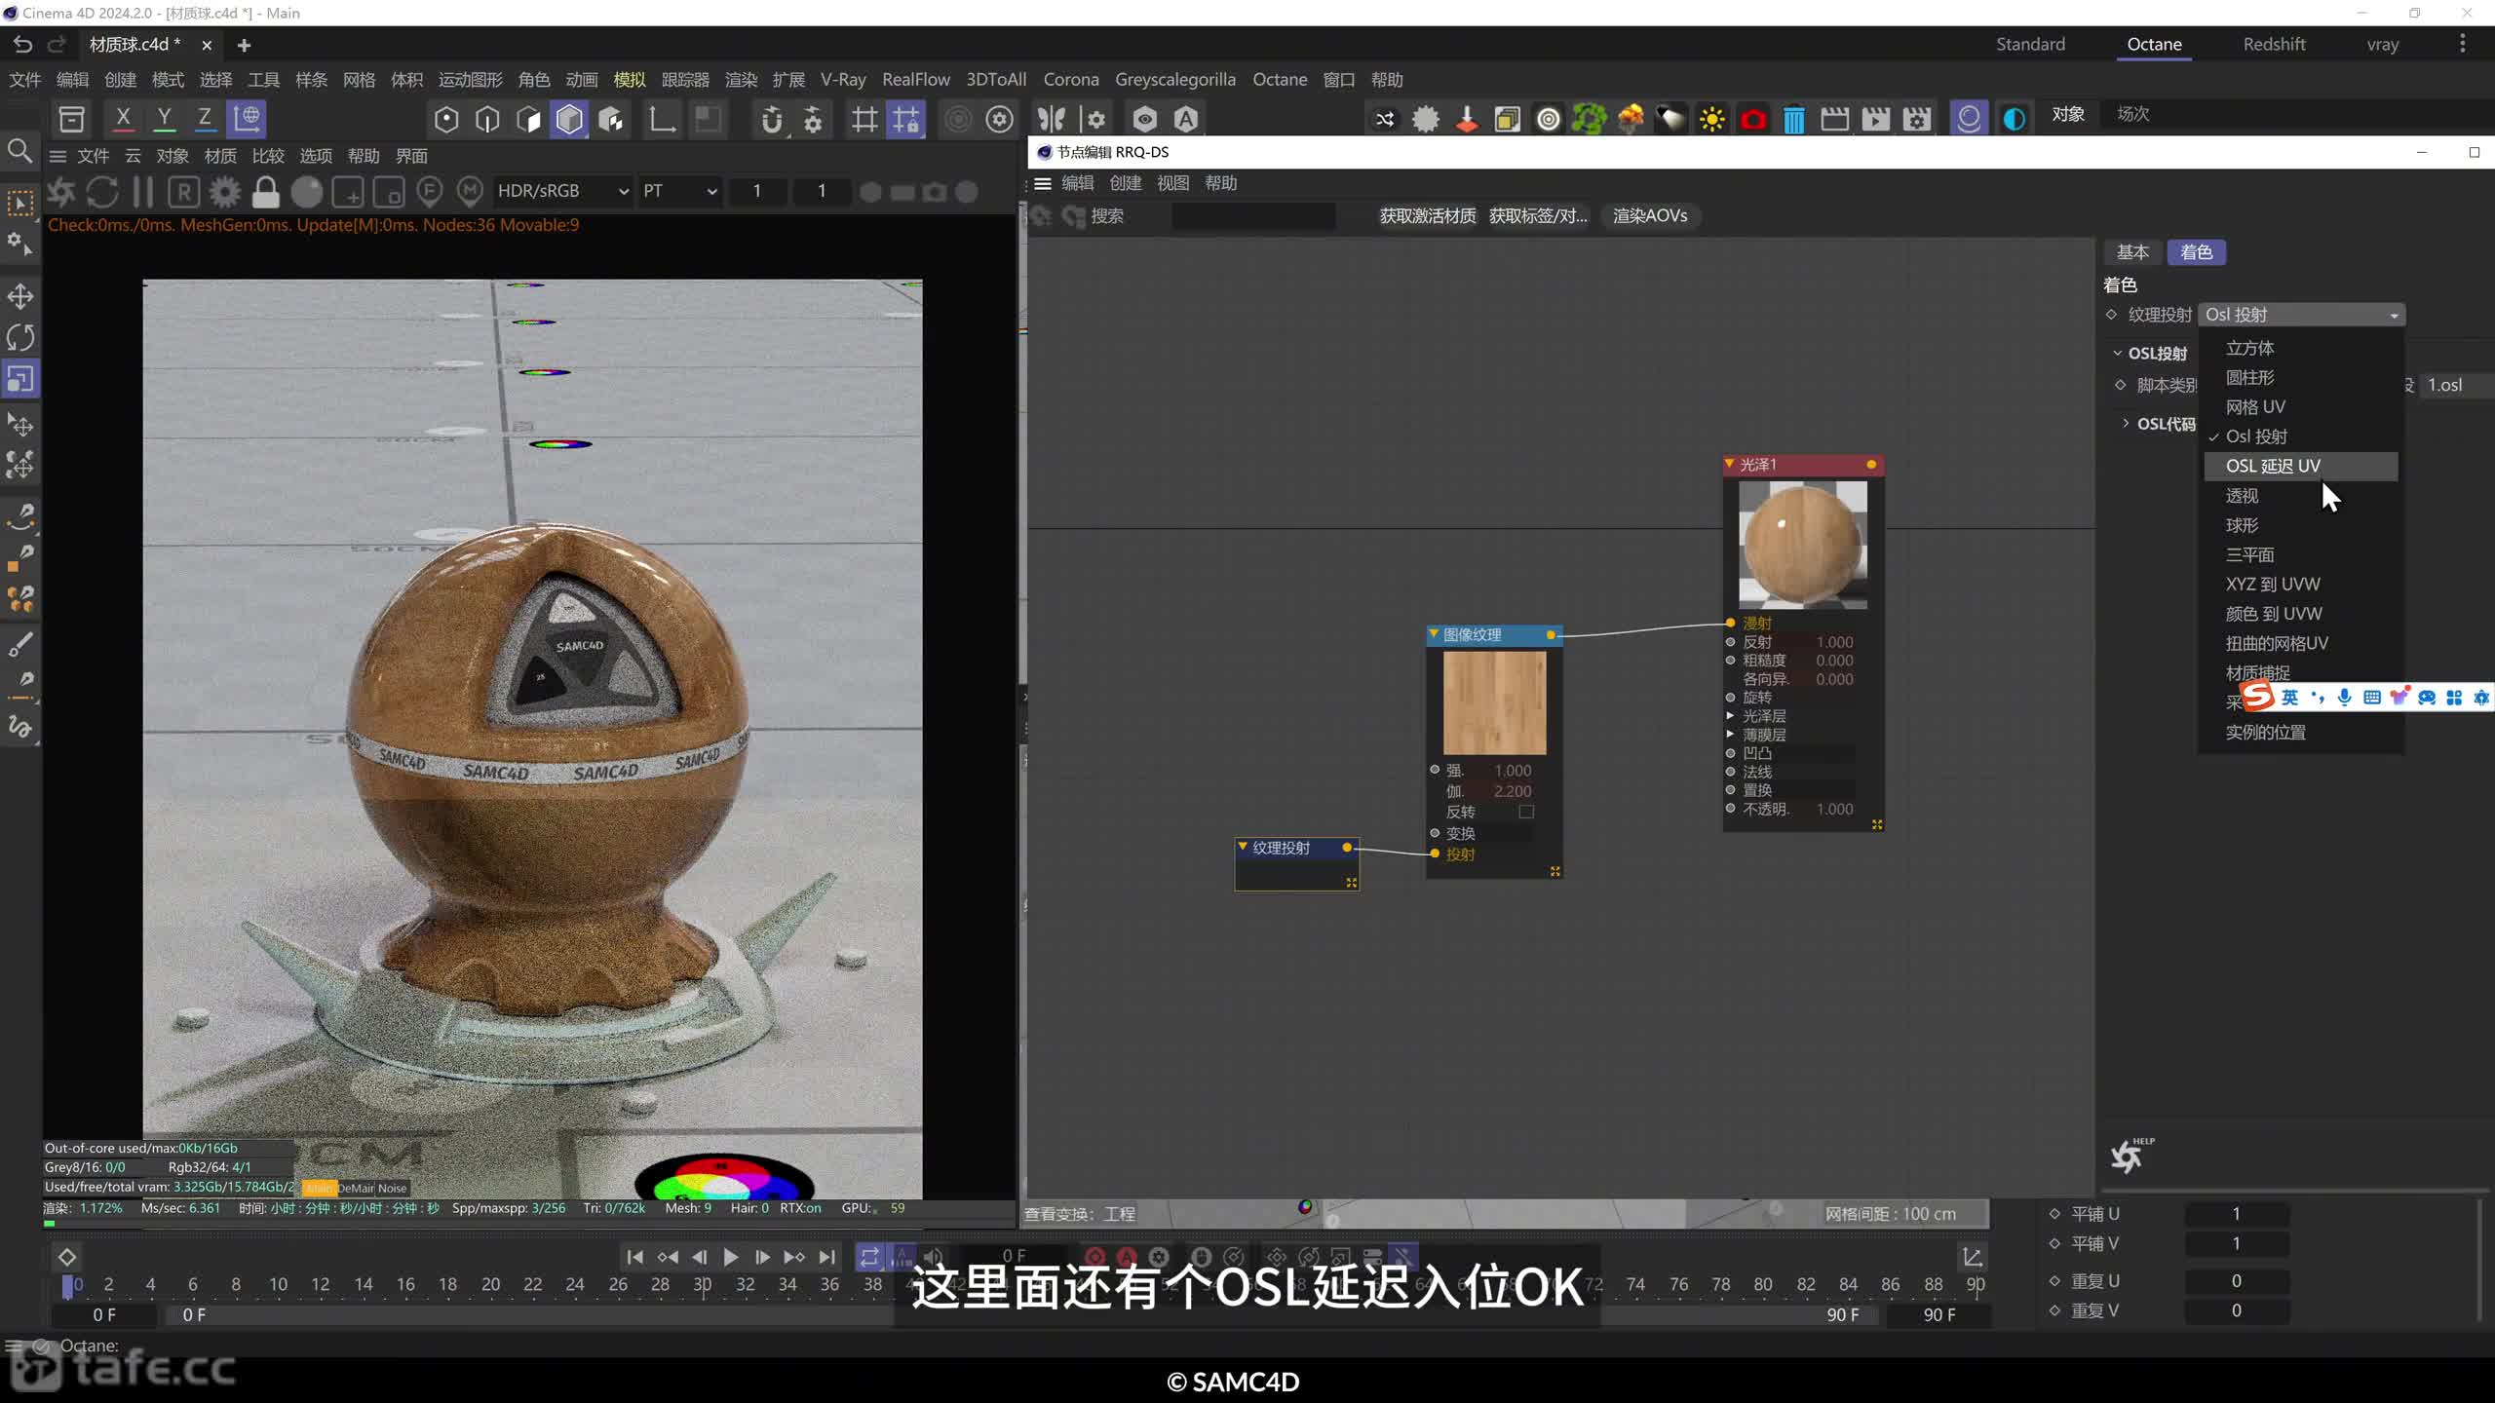Click the wood image texture thumbnail
Viewport: 2495px width, 1403px height.
(1494, 702)
